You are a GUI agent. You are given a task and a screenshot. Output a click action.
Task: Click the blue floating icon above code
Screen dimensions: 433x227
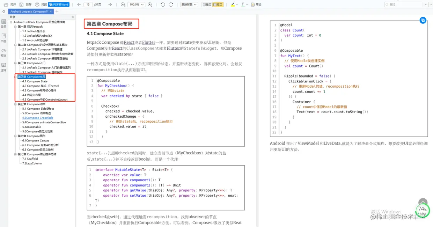(x=423, y=20)
